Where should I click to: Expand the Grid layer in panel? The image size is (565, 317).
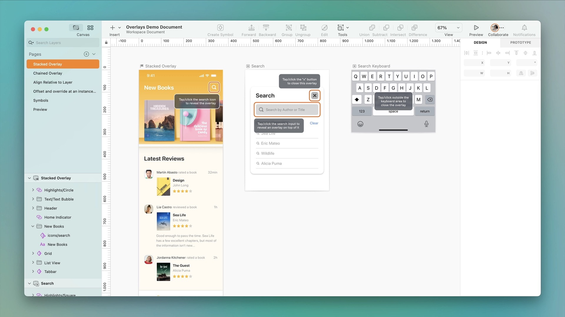coord(33,254)
